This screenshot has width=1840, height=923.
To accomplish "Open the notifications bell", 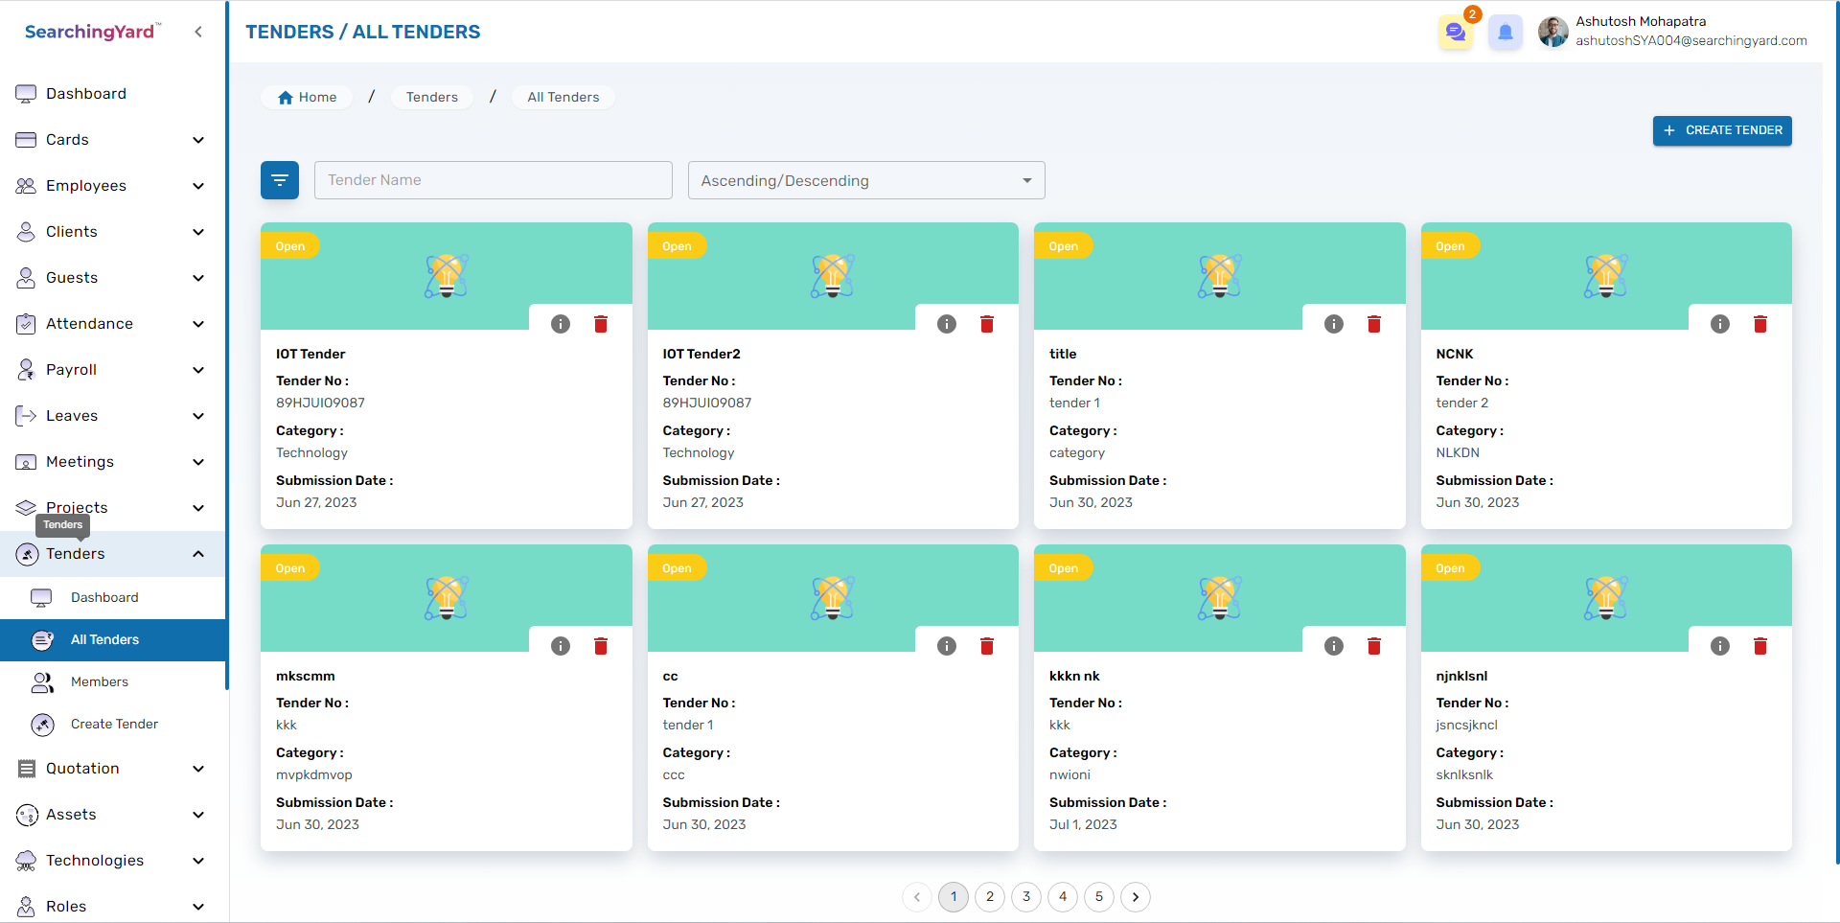I will [1505, 33].
